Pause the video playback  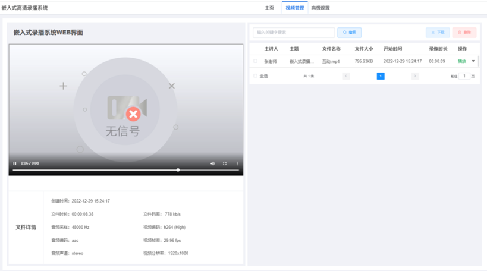15,163
